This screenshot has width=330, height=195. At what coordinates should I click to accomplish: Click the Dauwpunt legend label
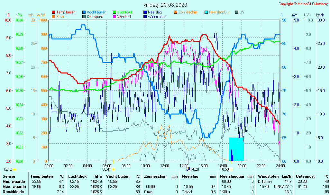[x=95, y=17]
